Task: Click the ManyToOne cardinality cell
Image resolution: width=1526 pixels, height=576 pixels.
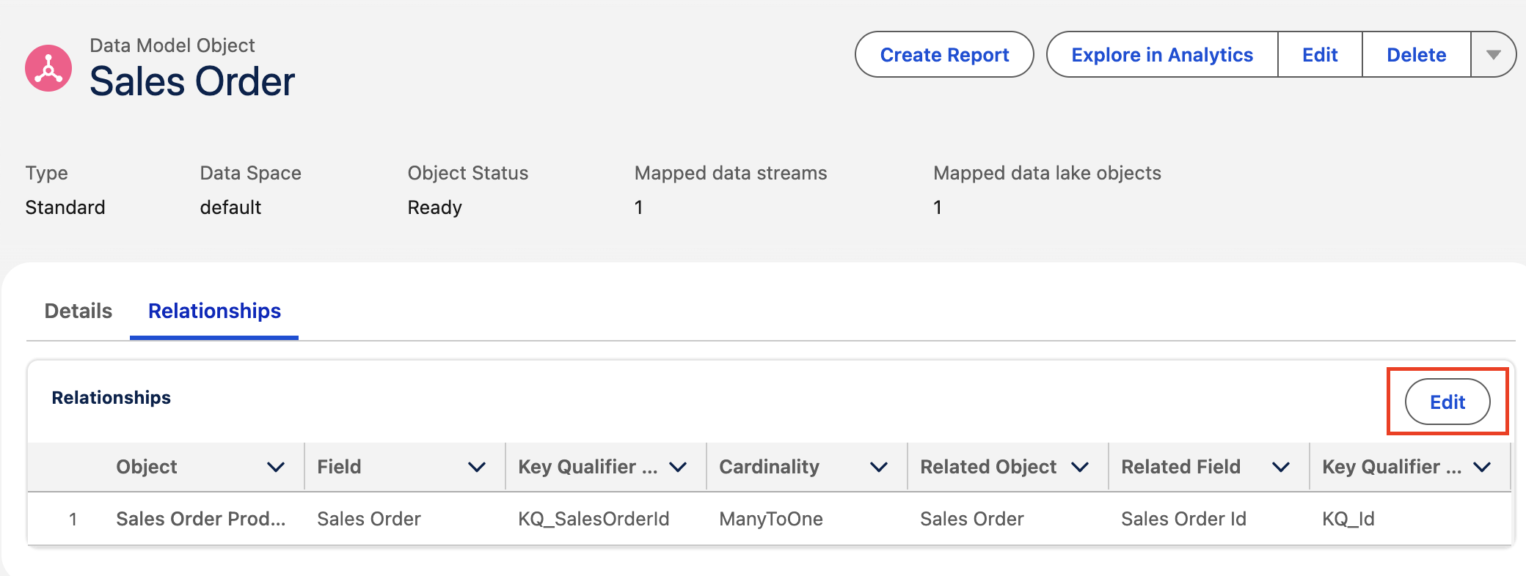Action: pos(771,519)
